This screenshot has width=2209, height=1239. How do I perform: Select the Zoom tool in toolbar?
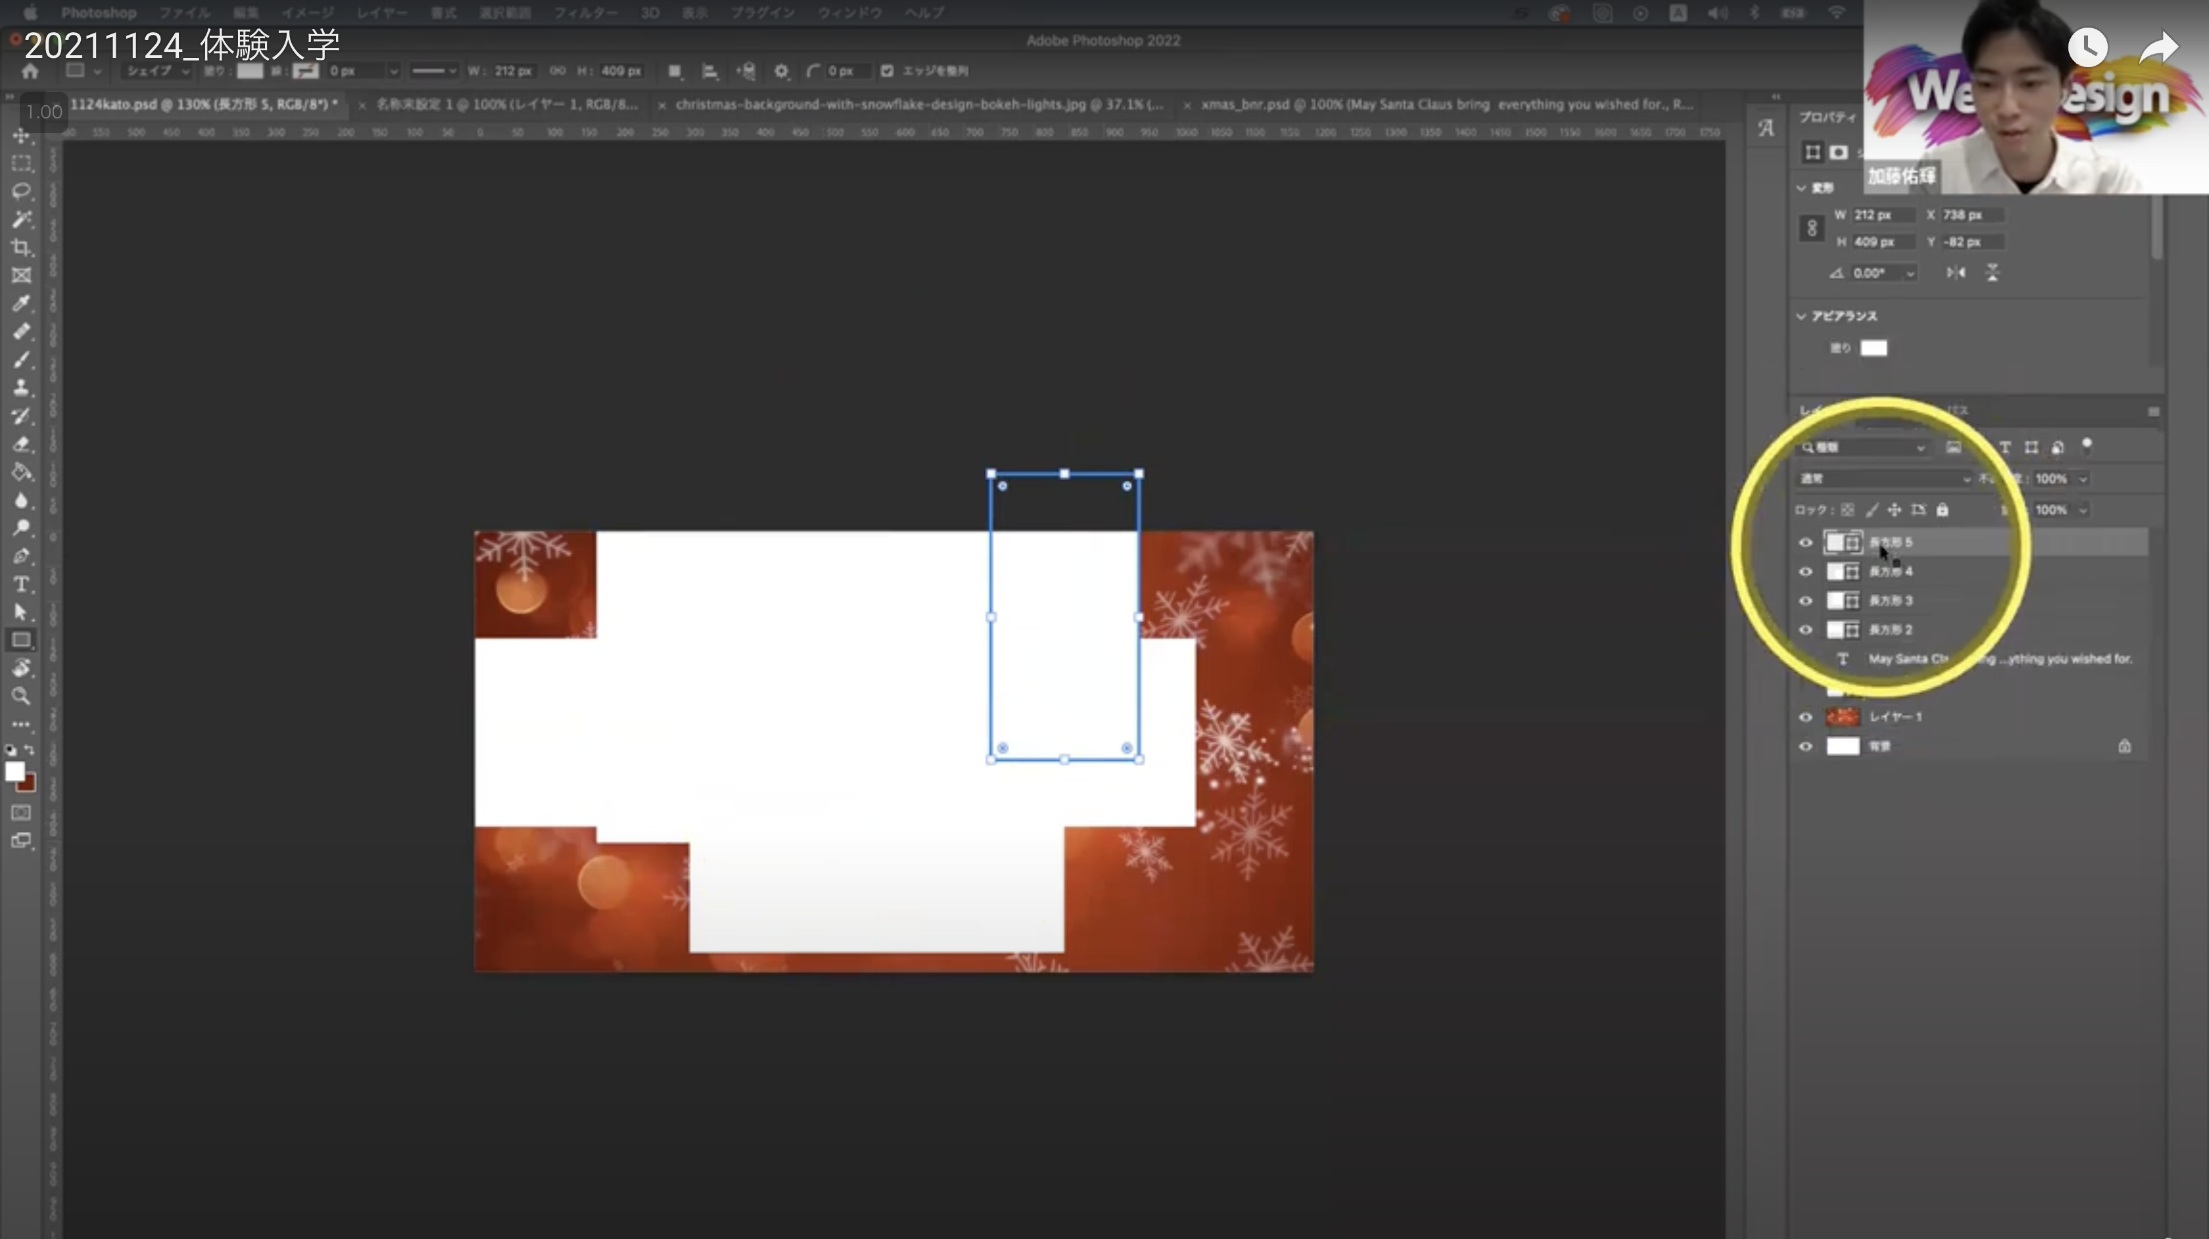[x=22, y=696]
